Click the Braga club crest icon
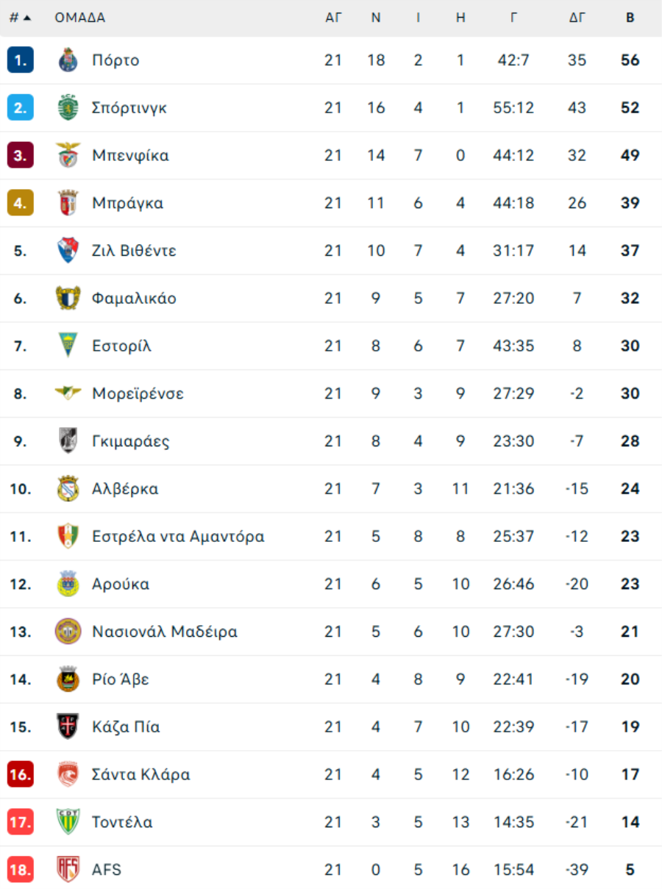The height and width of the screenshot is (889, 662). [x=68, y=203]
